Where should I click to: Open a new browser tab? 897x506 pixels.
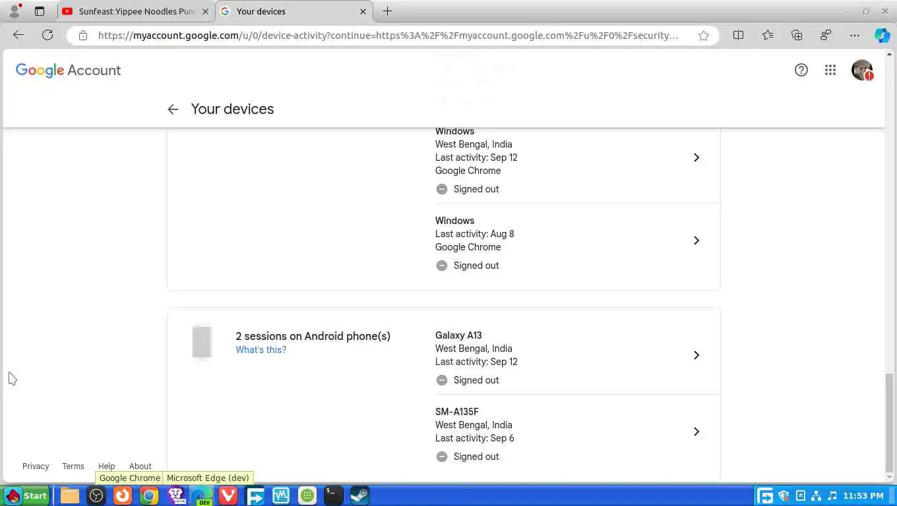pyautogui.click(x=387, y=11)
